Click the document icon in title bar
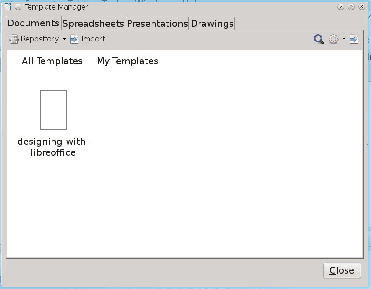371x289 pixels. [8, 7]
